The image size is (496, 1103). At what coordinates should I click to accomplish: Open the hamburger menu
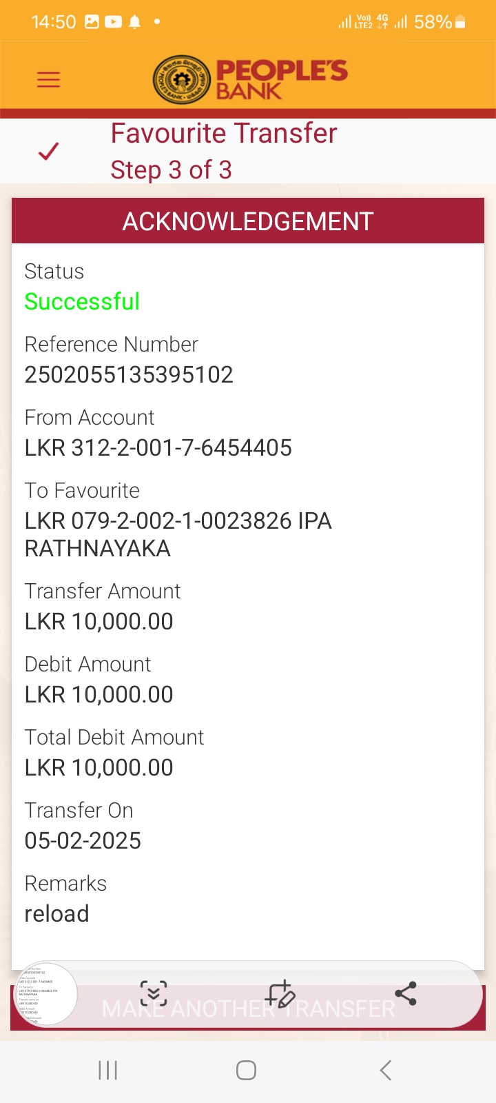point(48,79)
